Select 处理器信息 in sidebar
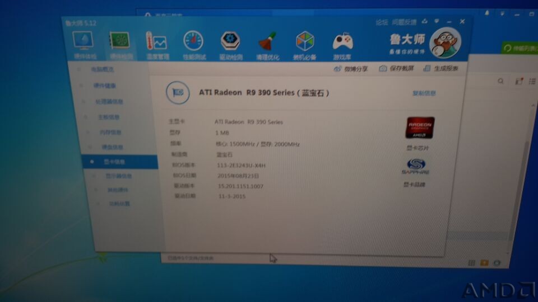This screenshot has height=302, width=538. click(109, 102)
